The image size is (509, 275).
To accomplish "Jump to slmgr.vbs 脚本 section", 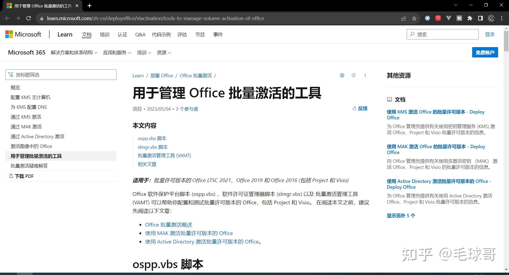I will tap(153, 147).
